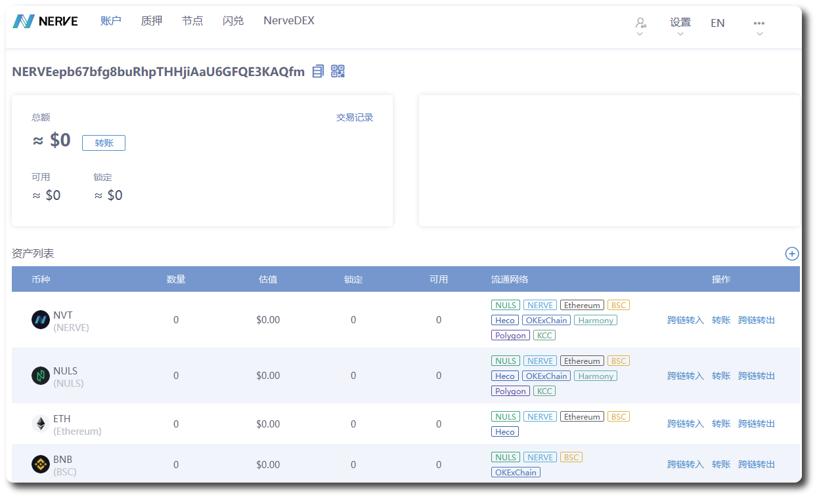Click 跨链转入 in ETH row
The image size is (817, 497).
[x=686, y=424]
